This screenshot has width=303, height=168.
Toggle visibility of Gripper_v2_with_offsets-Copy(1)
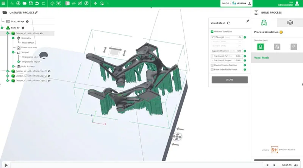(49, 71)
